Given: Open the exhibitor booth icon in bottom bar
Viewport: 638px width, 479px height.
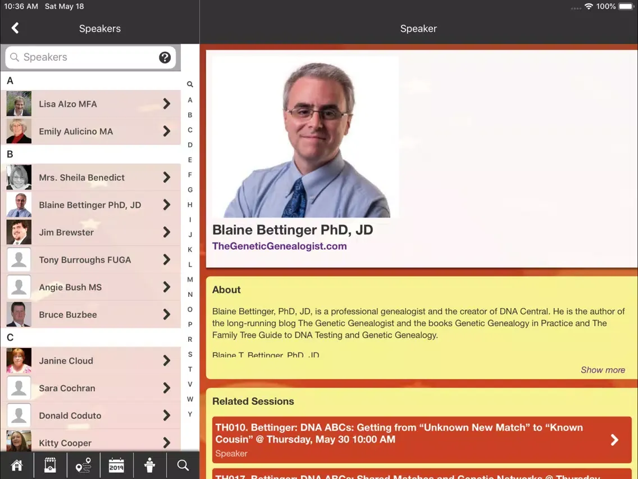Looking at the screenshot, I should (x=50, y=465).
